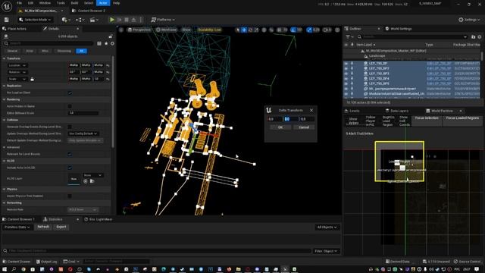
Task: Open the blueprints branching-nodes toolbar menu
Action: click(x=80, y=20)
